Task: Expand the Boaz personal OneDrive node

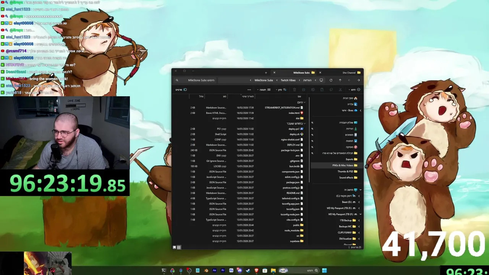Action: click(x=360, y=110)
